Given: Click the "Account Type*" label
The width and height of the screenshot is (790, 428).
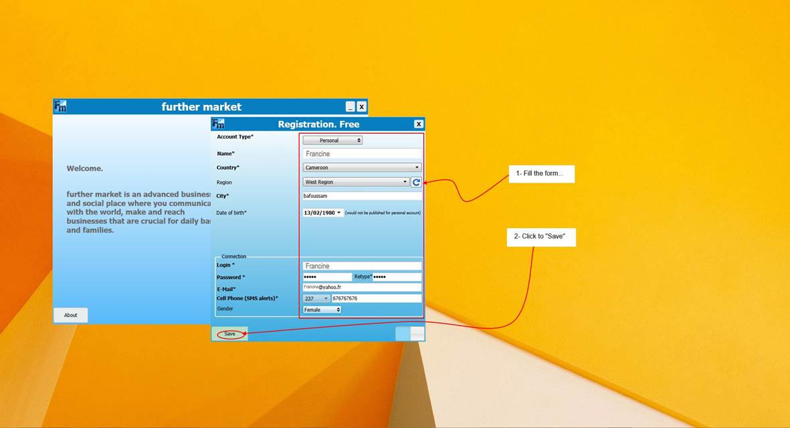Looking at the screenshot, I should pyautogui.click(x=235, y=136).
